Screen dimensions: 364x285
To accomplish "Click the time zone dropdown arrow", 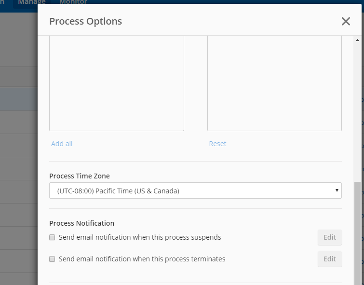I will tap(337, 190).
